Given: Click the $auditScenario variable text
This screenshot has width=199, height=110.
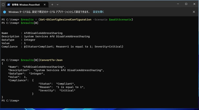Looking at the screenshot, I should (x=120, y=20).
